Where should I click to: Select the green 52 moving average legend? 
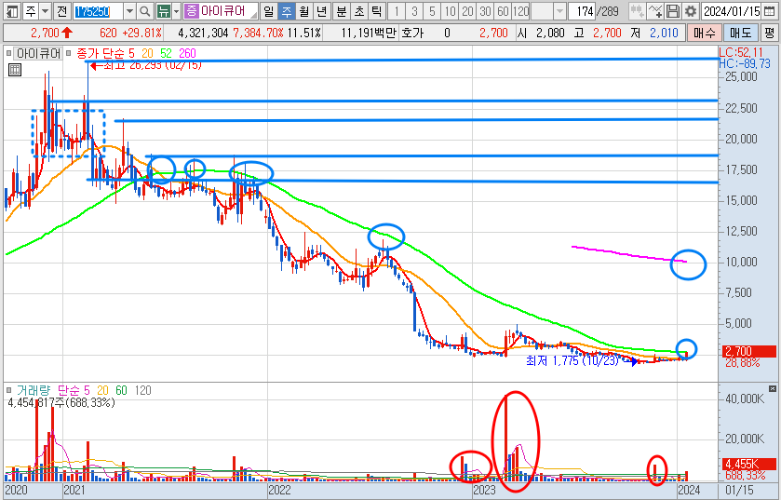[166, 53]
